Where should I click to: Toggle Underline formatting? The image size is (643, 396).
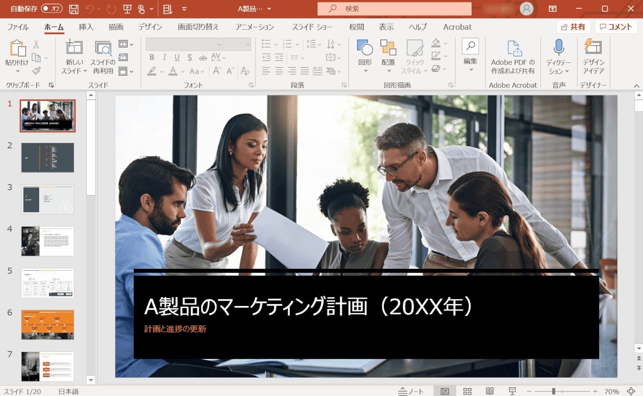point(177,57)
